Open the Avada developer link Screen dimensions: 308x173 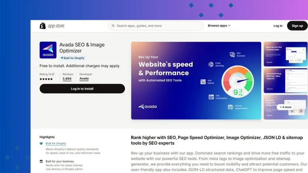84,78
